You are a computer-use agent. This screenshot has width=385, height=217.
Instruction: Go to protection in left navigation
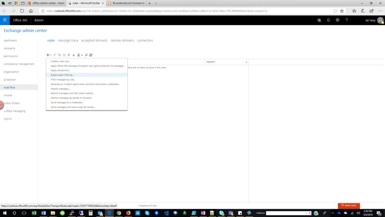click(x=10, y=80)
